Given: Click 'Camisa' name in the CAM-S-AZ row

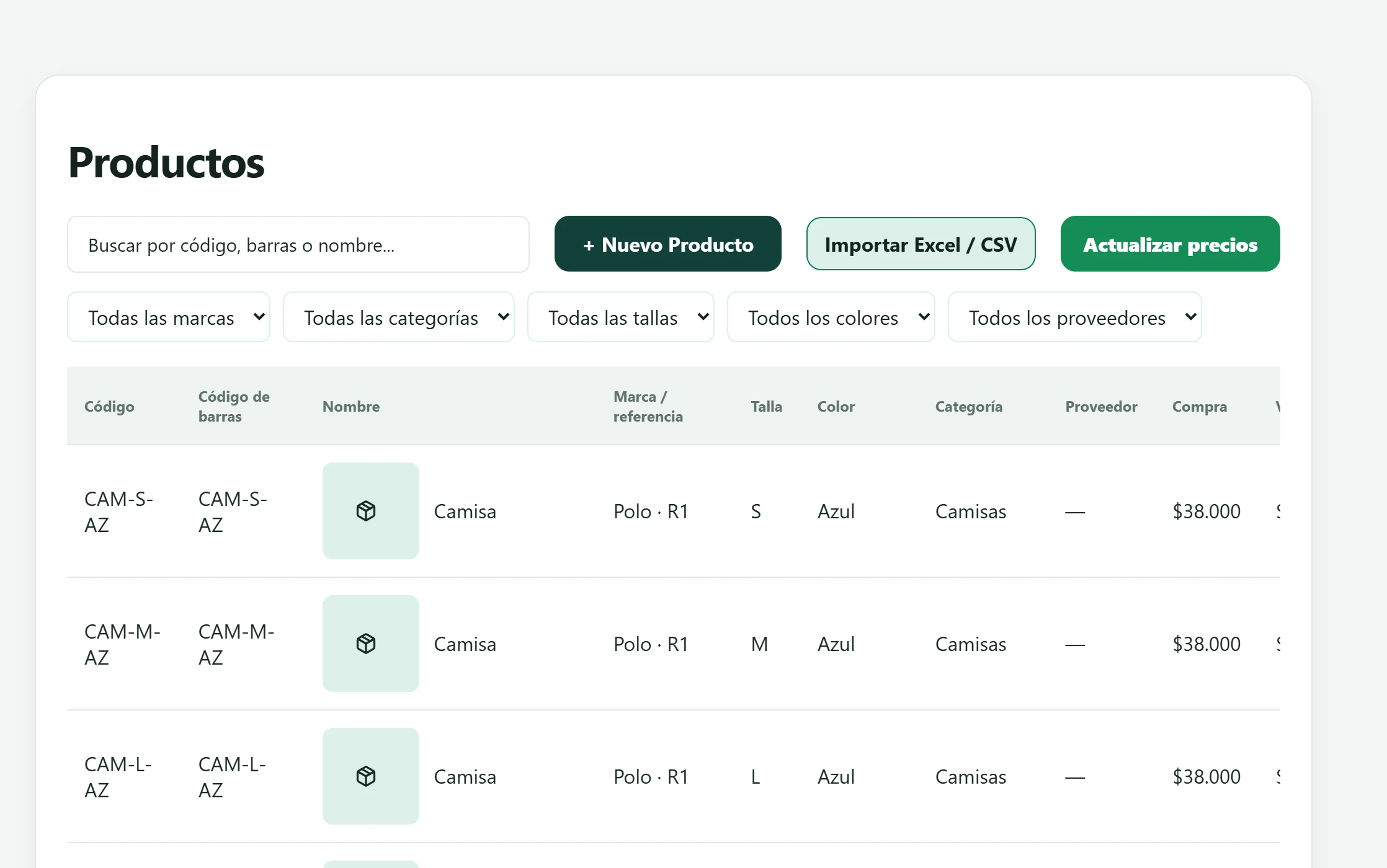Looking at the screenshot, I should click(465, 511).
